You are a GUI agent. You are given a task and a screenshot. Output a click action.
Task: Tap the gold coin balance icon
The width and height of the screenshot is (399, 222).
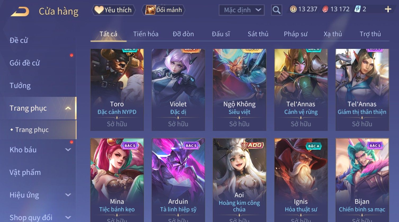coord(293,9)
